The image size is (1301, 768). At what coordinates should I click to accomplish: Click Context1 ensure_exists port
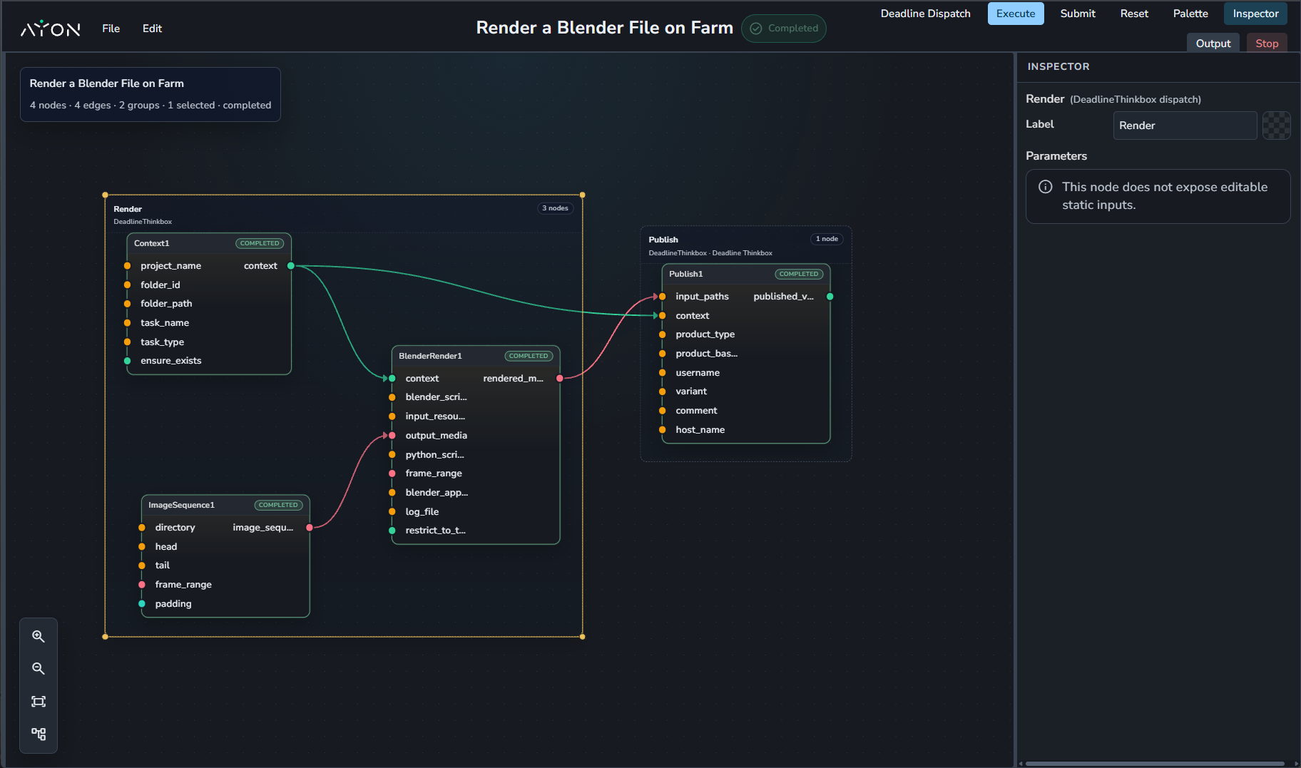click(x=128, y=361)
